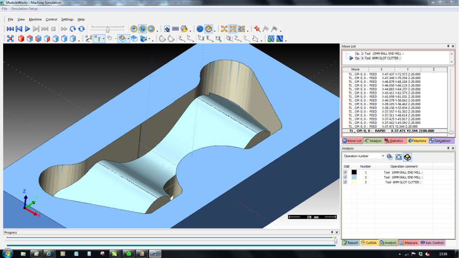The height and width of the screenshot is (258, 459).
Task: Uncheck operation 3 SLOT CUTTER checkbox
Action: pyautogui.click(x=346, y=182)
